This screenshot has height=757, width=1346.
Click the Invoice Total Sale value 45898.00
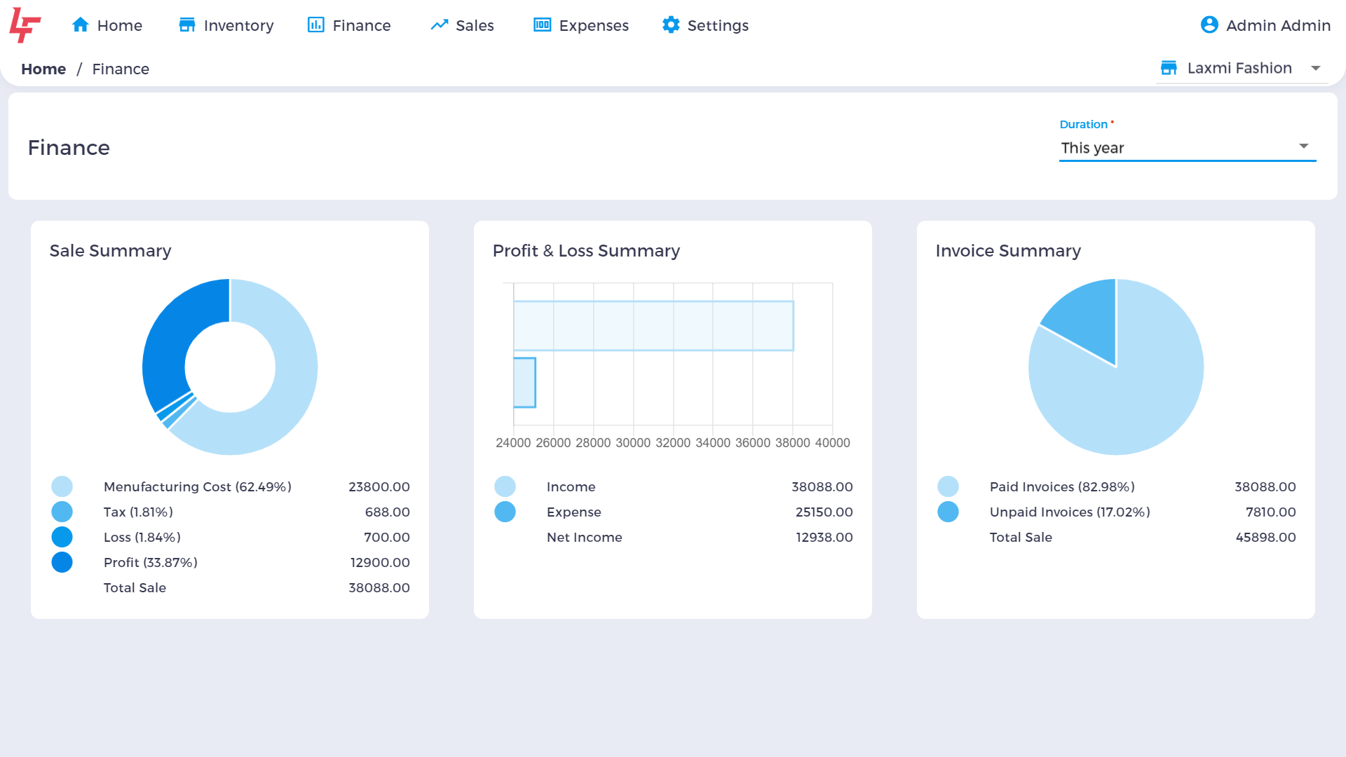pyautogui.click(x=1265, y=538)
